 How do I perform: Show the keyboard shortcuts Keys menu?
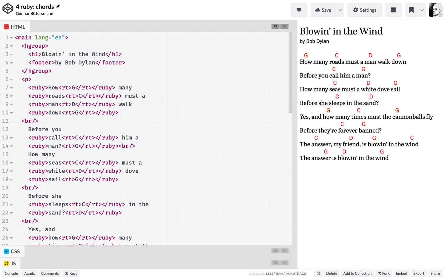coord(71,274)
